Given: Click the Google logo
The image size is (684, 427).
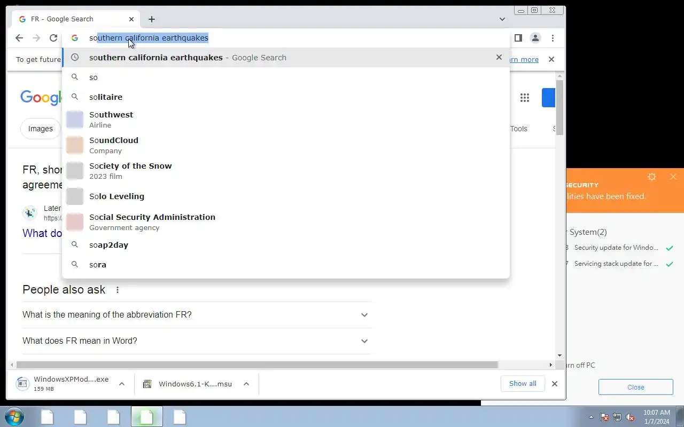Looking at the screenshot, I should tap(42, 98).
